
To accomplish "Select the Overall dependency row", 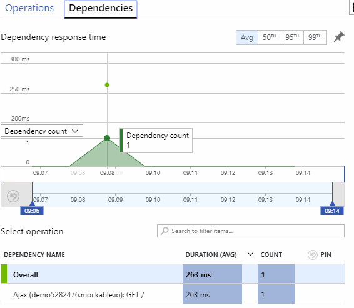I will tap(173, 274).
